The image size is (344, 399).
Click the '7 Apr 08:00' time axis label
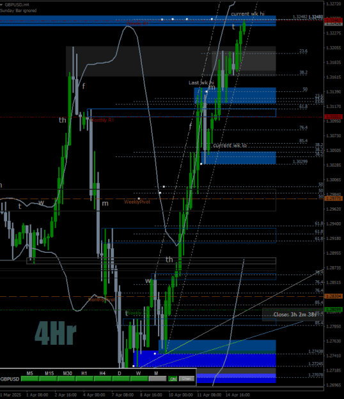(x=123, y=395)
